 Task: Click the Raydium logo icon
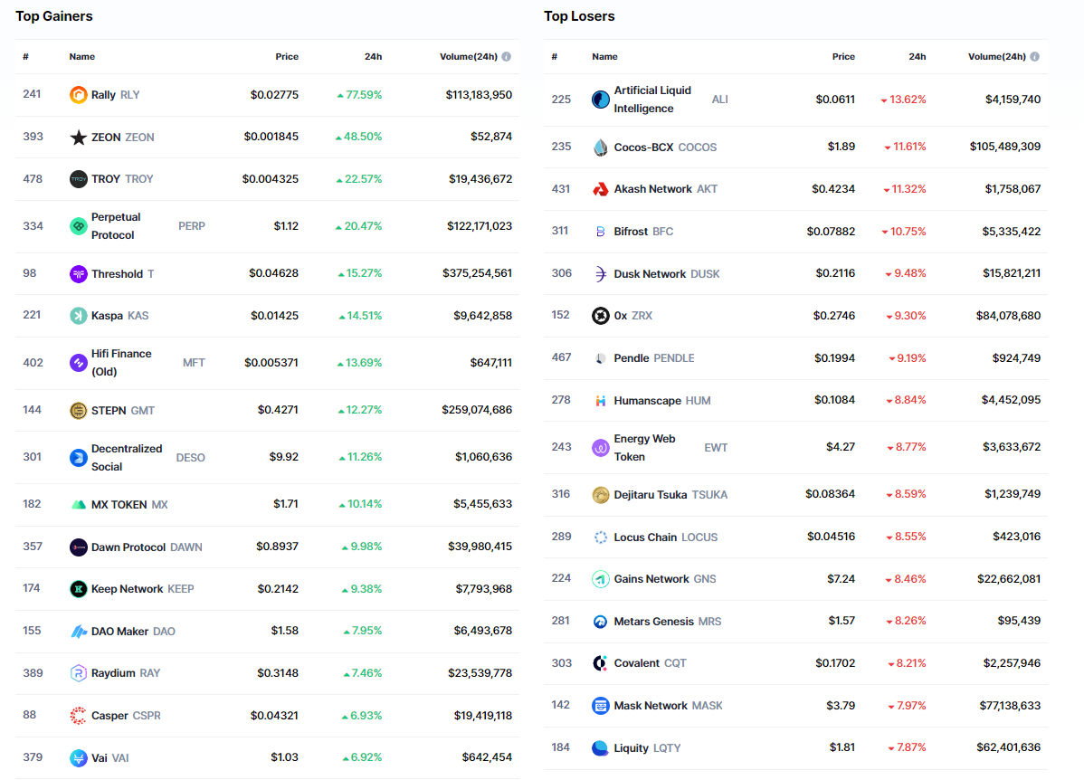tap(79, 673)
